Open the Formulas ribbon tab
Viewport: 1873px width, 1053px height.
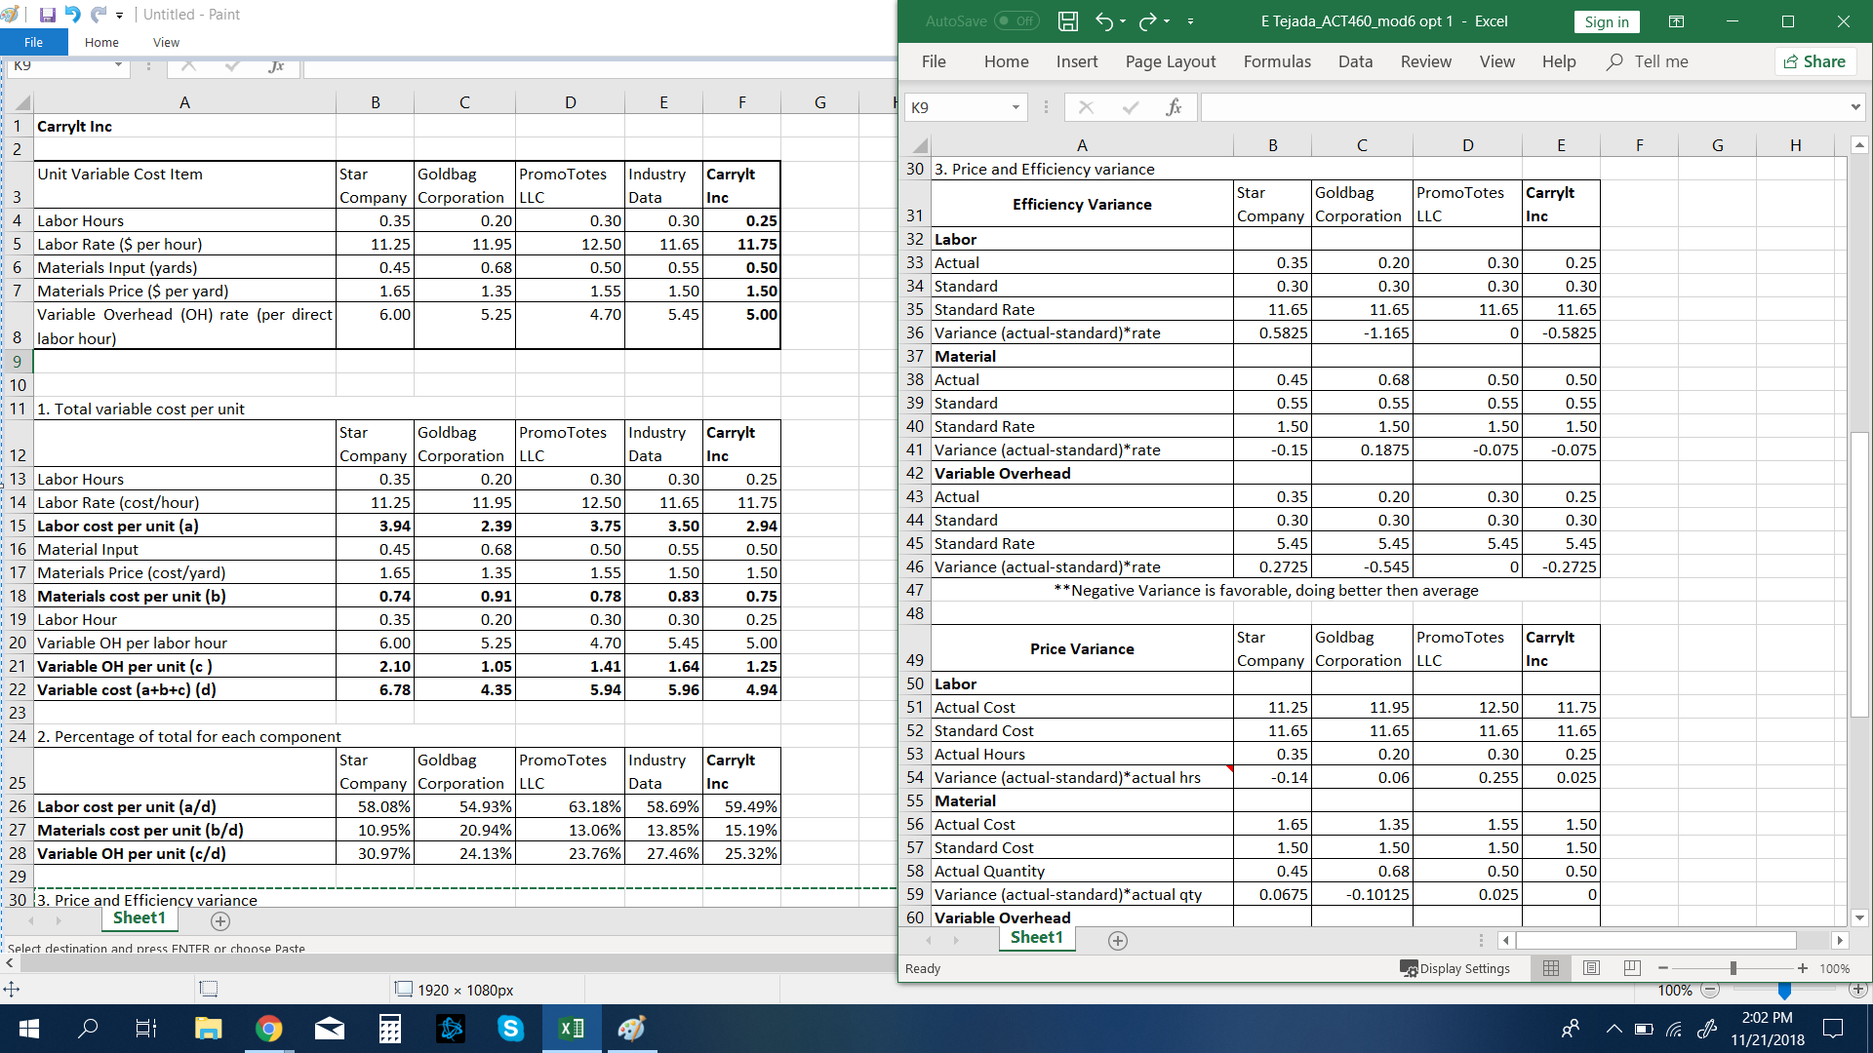[x=1277, y=61]
